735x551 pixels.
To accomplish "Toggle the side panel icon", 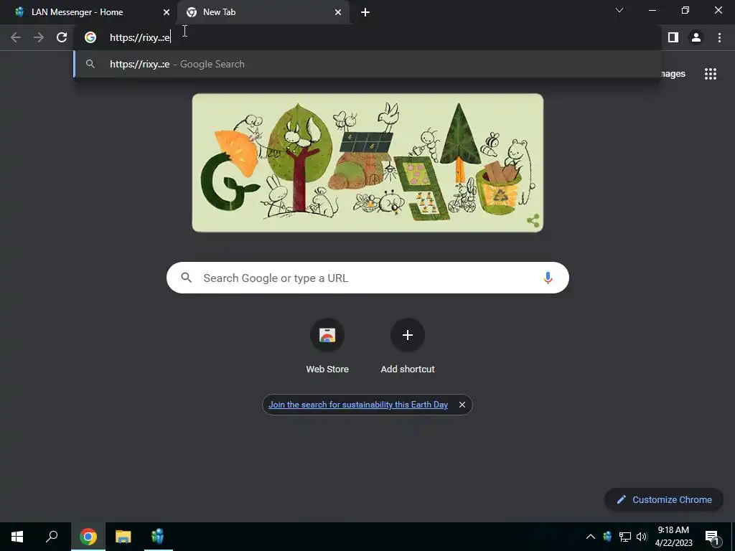I will 673,37.
